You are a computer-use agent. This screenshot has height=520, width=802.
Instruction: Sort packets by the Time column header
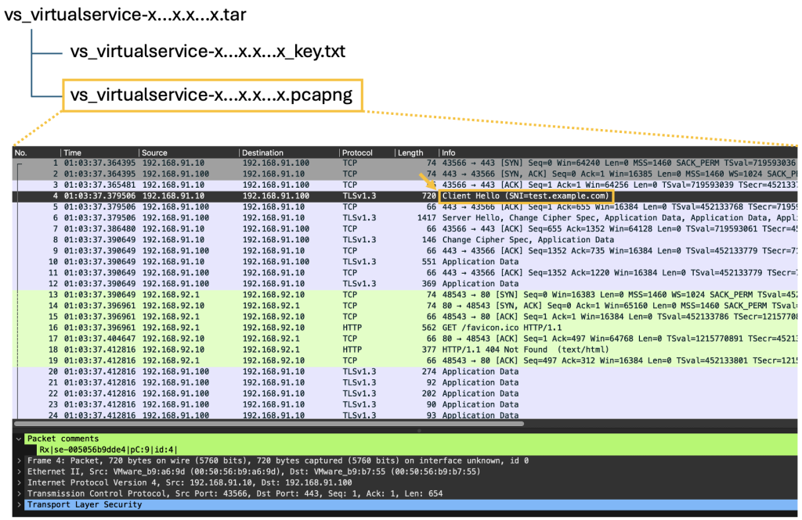point(72,152)
